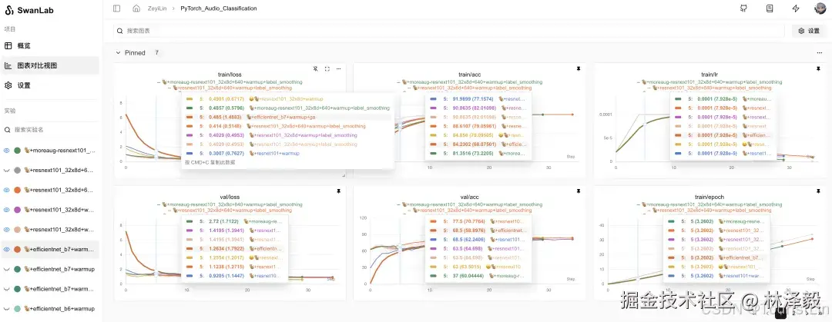Screen dimensions: 832x322
Task: Click the pin icon on train/acc chart
Action: coord(579,69)
